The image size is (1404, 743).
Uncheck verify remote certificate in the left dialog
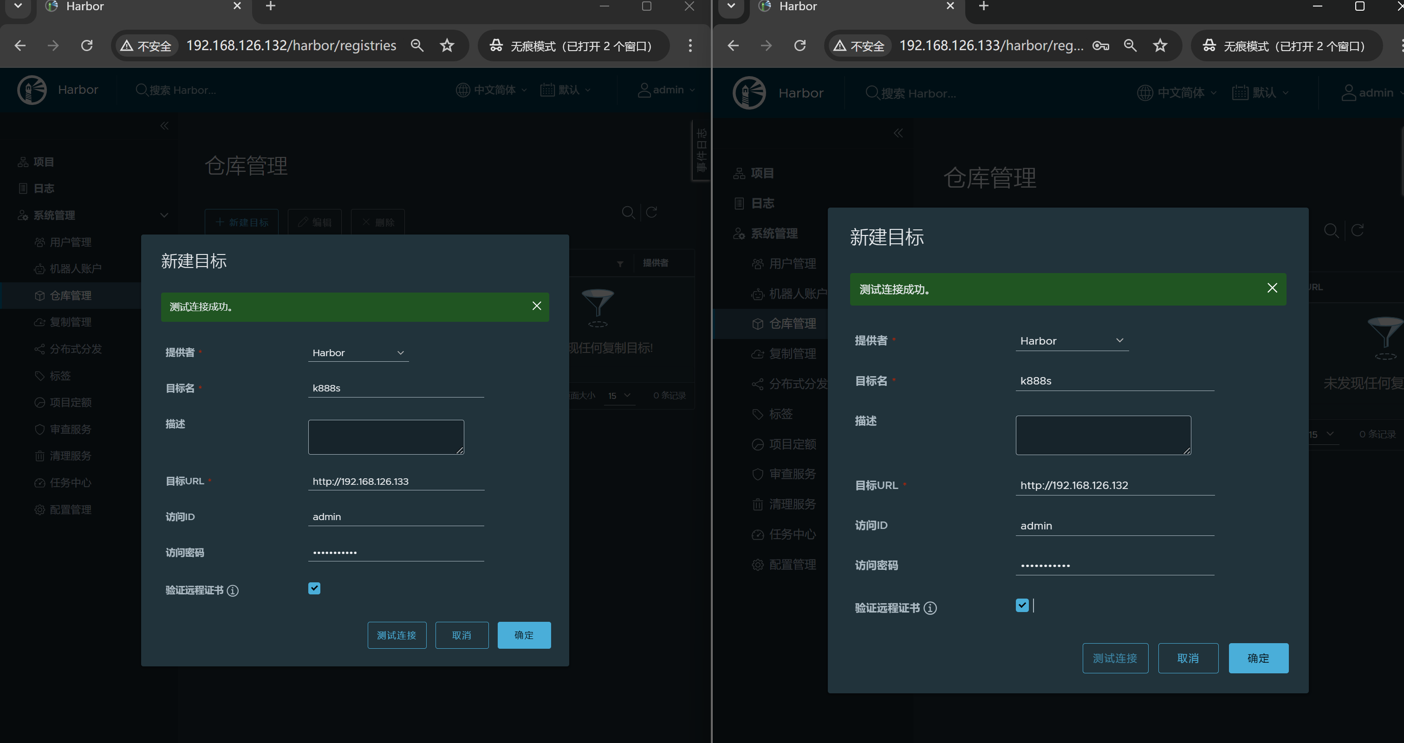click(314, 588)
